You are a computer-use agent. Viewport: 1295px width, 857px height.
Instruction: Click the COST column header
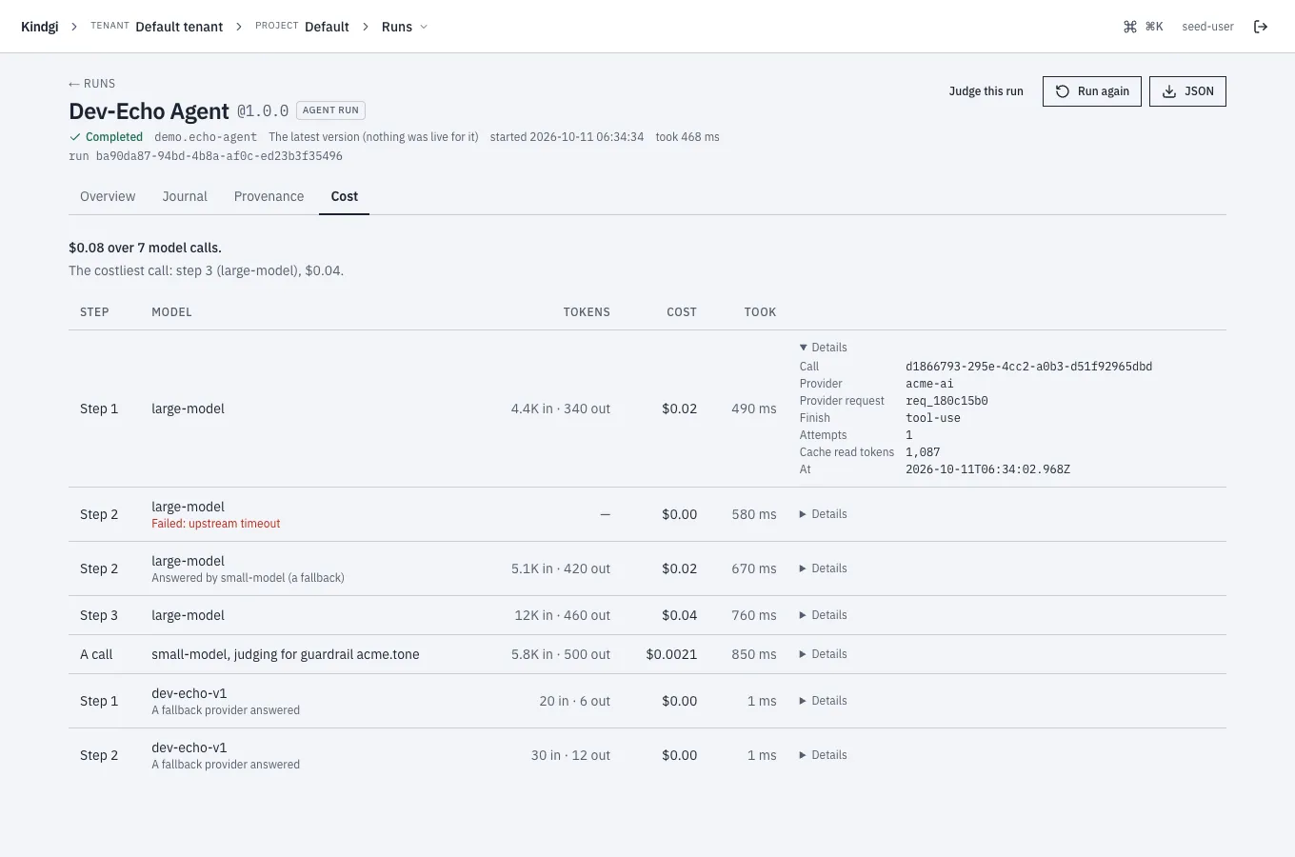pos(682,312)
